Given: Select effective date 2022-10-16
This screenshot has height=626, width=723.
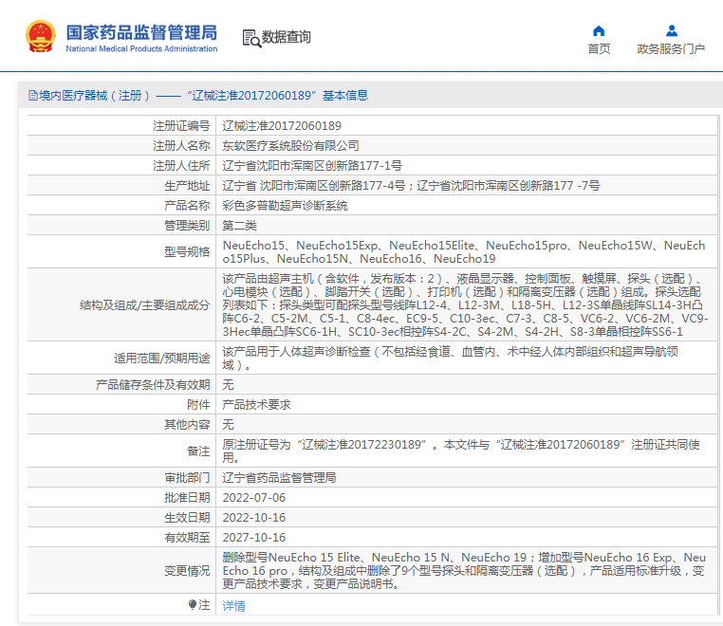Looking at the screenshot, I should pos(254,518).
